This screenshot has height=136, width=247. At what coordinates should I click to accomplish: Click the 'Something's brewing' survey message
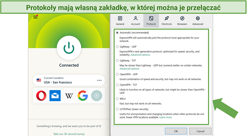[69, 126]
